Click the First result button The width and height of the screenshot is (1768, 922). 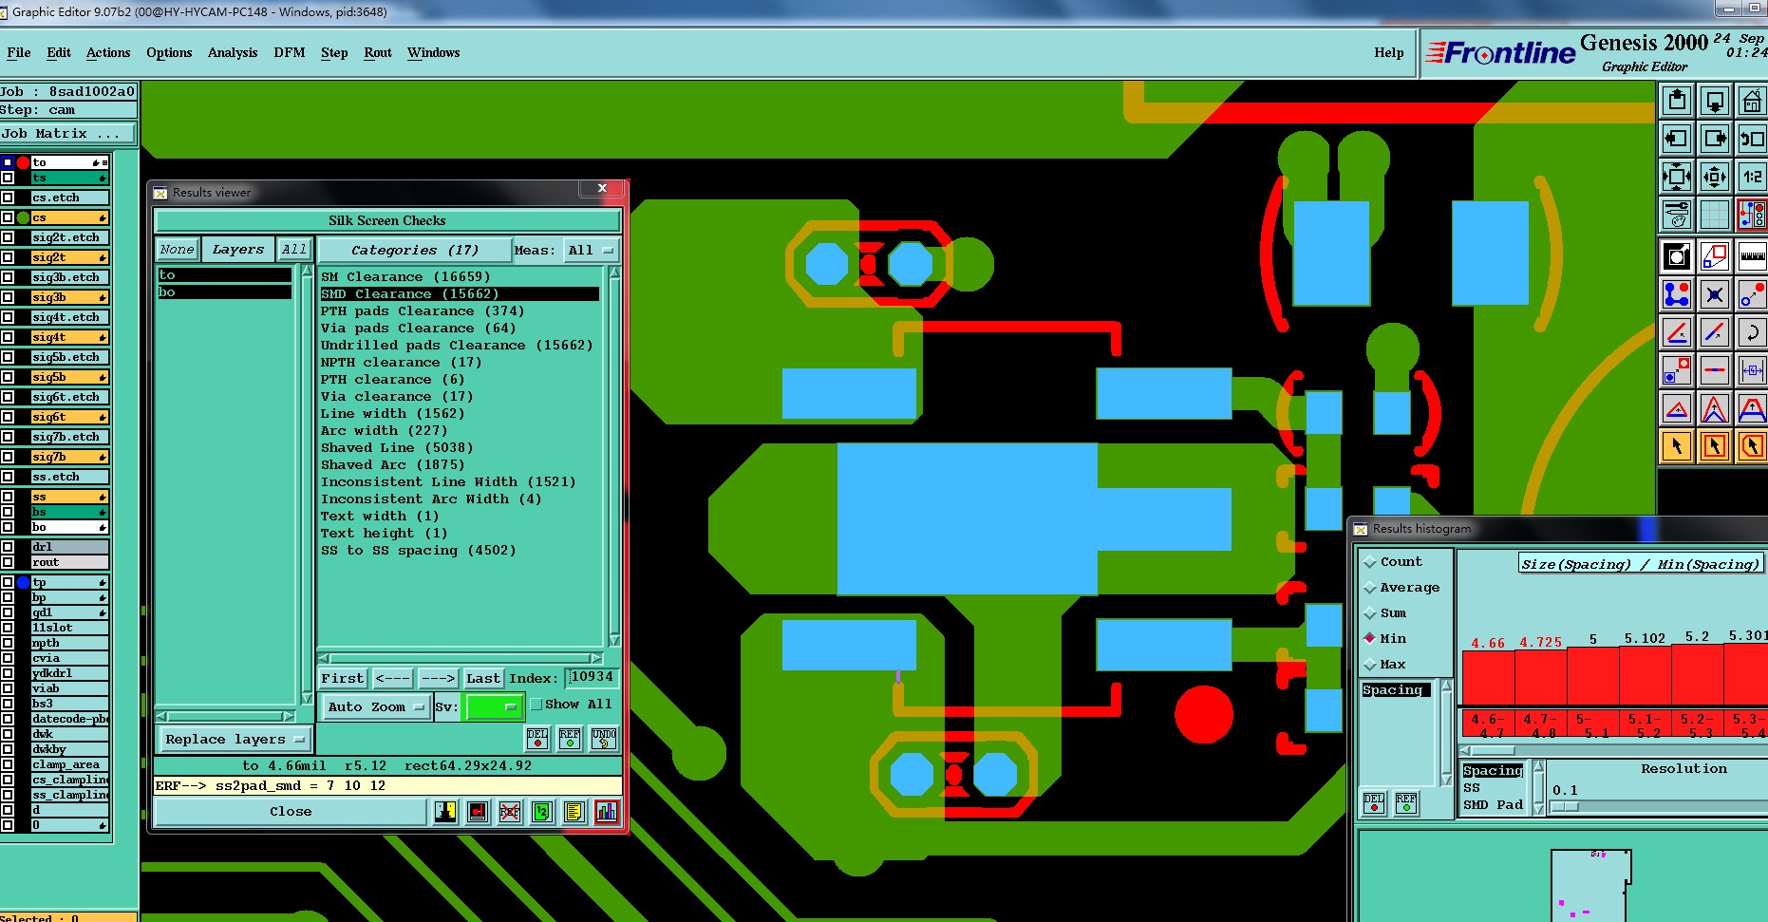(x=343, y=678)
